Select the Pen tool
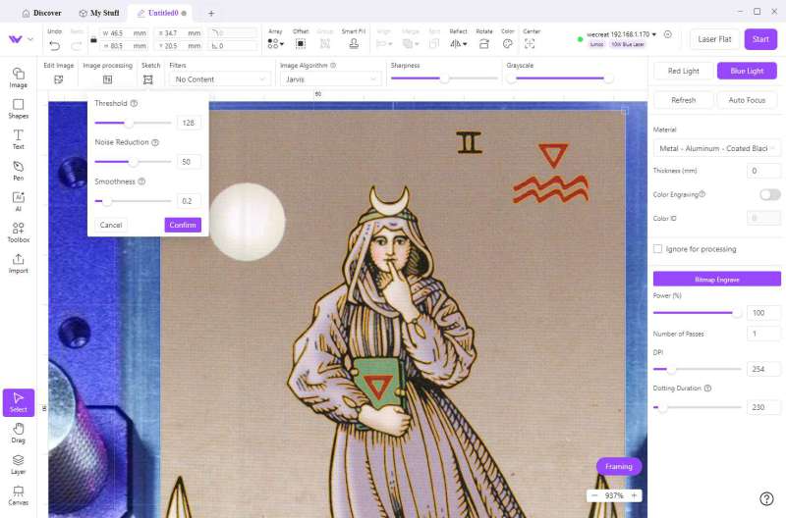 coord(18,171)
